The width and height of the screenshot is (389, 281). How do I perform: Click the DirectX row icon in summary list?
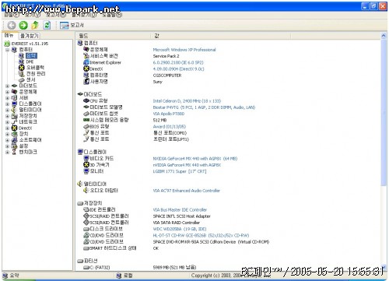coord(86,68)
